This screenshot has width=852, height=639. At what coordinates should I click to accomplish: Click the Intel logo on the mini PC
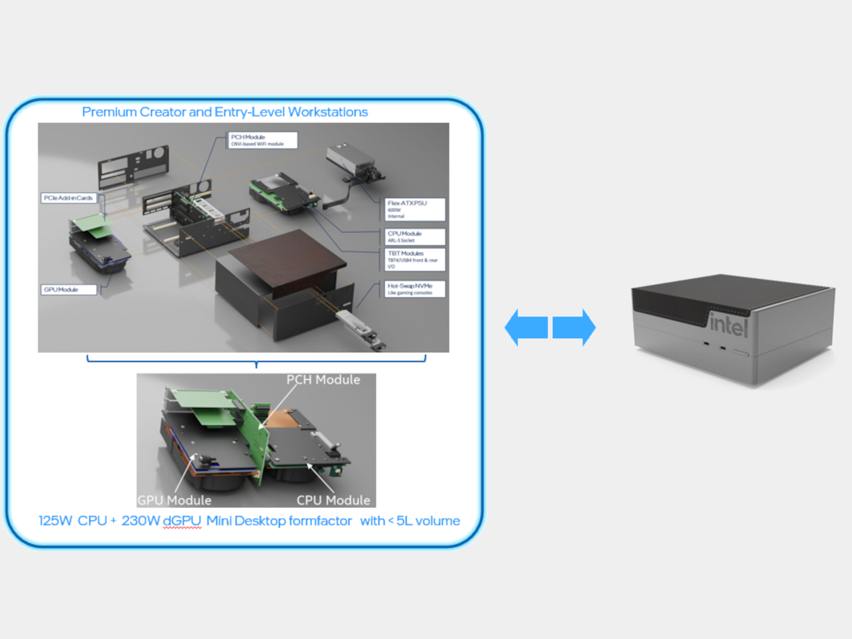coord(728,324)
